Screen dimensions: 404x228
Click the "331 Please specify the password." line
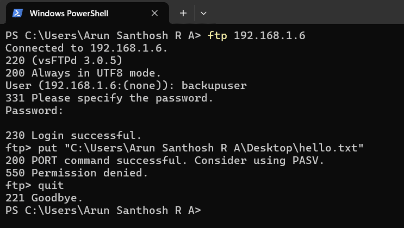click(109, 98)
